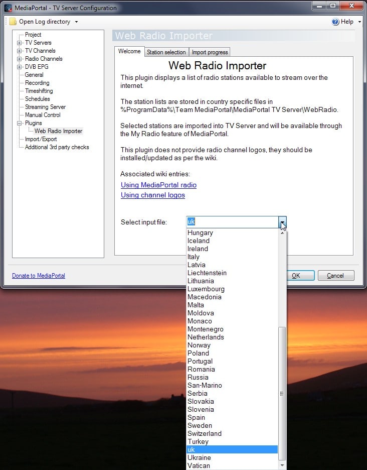Collapse the Plugins tree node
The height and width of the screenshot is (470, 367).
point(19,123)
